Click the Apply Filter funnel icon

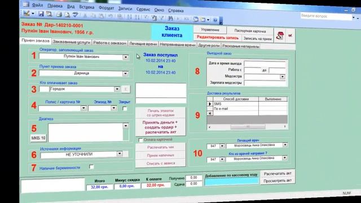pyautogui.click(x=162, y=17)
